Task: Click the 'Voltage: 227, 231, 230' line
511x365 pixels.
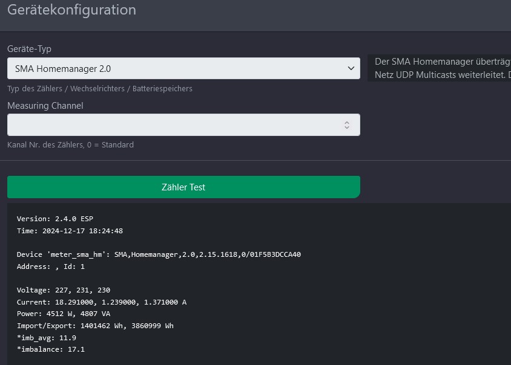Action: (x=63, y=290)
